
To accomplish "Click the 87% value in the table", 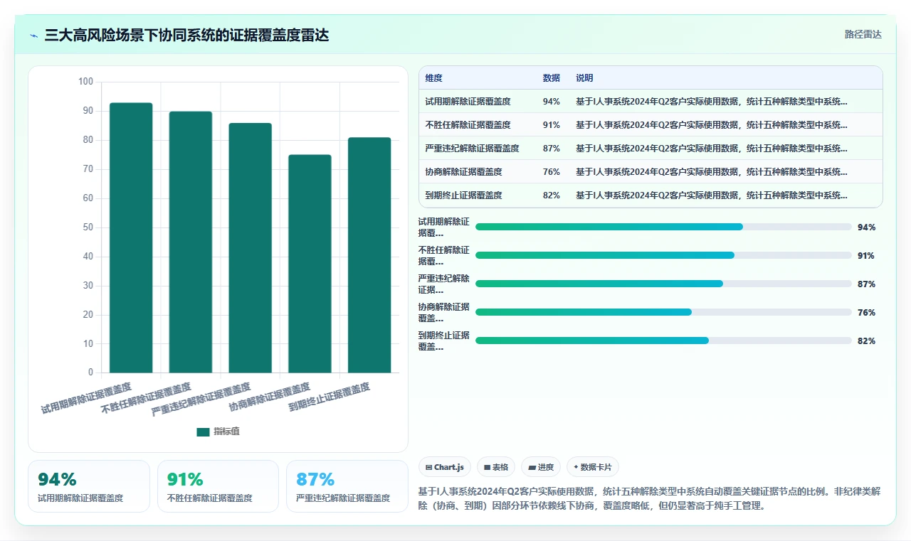I will click(551, 149).
